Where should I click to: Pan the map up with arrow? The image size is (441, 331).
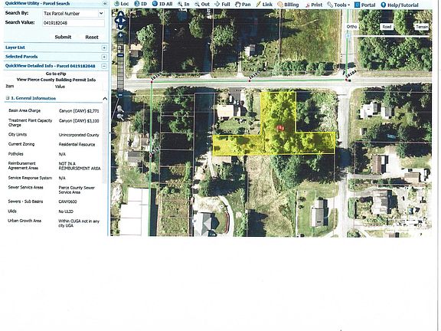(120, 14)
